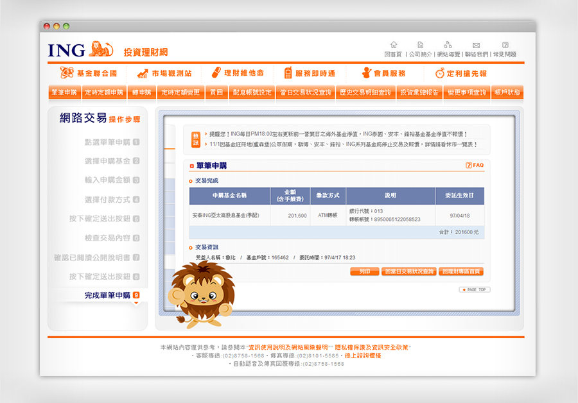This screenshot has height=403, width=578.
Task: Select step 1 點選單筆申購
Action: click(x=112, y=142)
